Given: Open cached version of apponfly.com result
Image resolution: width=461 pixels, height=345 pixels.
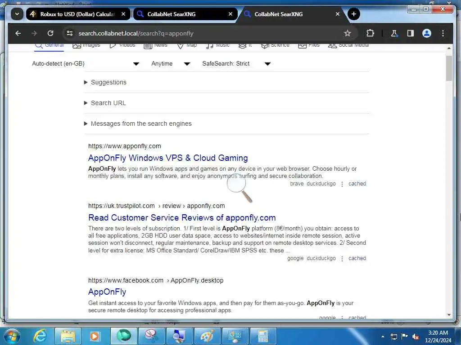Looking at the screenshot, I should coord(357,184).
